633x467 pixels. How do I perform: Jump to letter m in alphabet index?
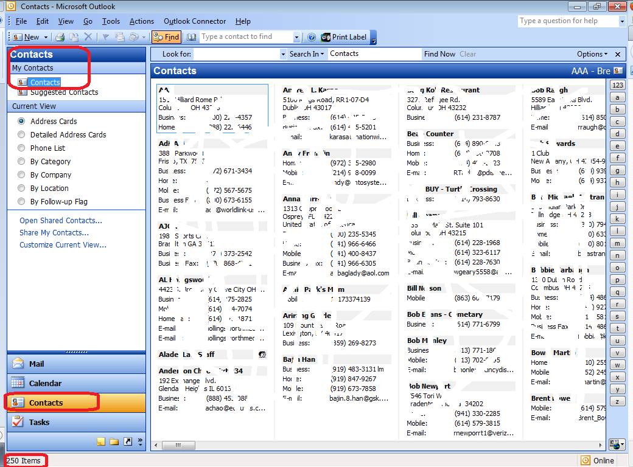pyautogui.click(x=617, y=243)
